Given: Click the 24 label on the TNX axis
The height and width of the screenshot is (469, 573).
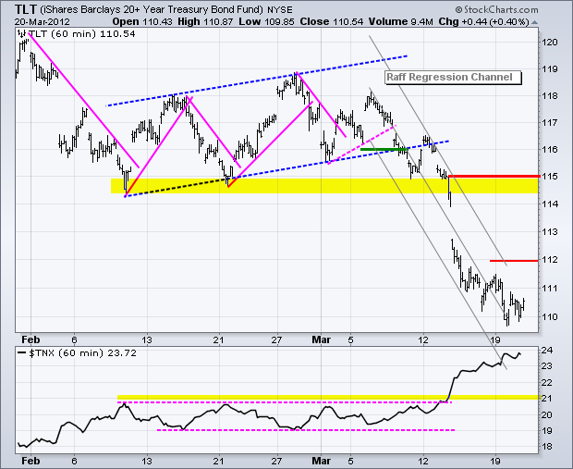Looking at the screenshot, I should pos(547,351).
